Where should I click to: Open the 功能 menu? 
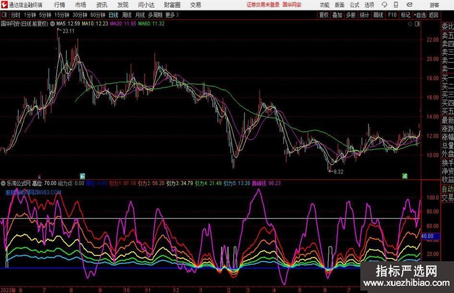[325, 5]
